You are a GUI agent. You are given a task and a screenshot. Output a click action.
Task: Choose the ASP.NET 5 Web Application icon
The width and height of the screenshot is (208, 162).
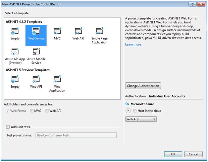(57, 79)
